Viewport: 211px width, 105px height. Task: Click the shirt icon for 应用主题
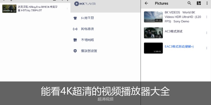[75, 18]
